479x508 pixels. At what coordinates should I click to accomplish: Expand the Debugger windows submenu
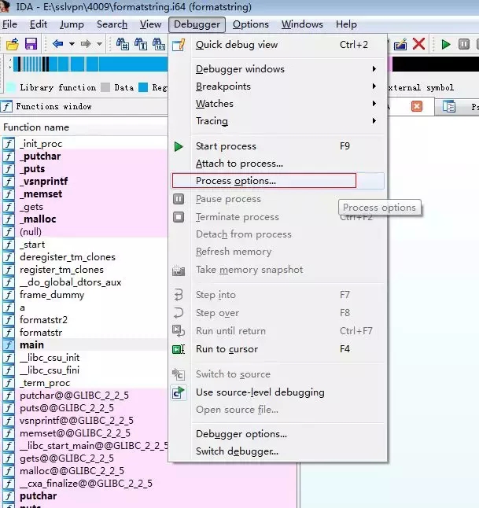[x=278, y=69]
